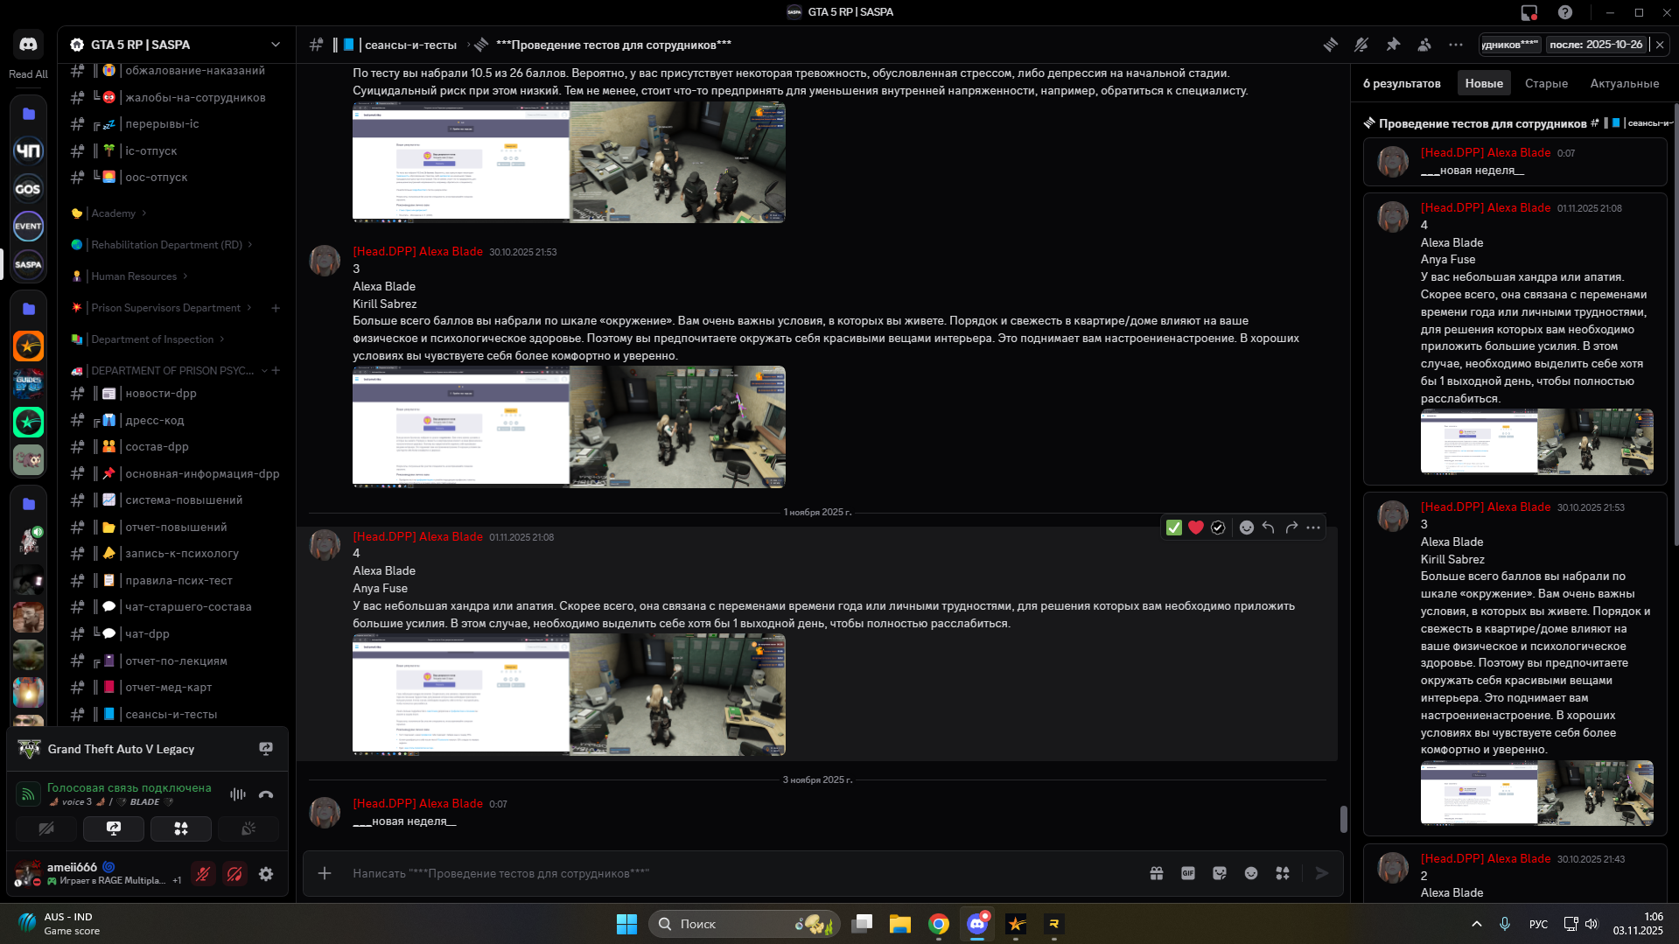Switch to Актуальные search results tab

pyautogui.click(x=1624, y=84)
